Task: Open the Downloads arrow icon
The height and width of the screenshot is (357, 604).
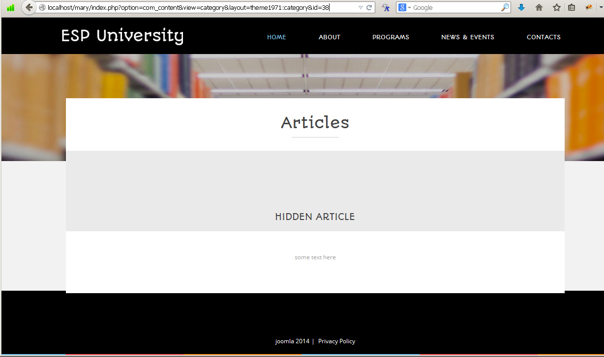Action: (521, 8)
